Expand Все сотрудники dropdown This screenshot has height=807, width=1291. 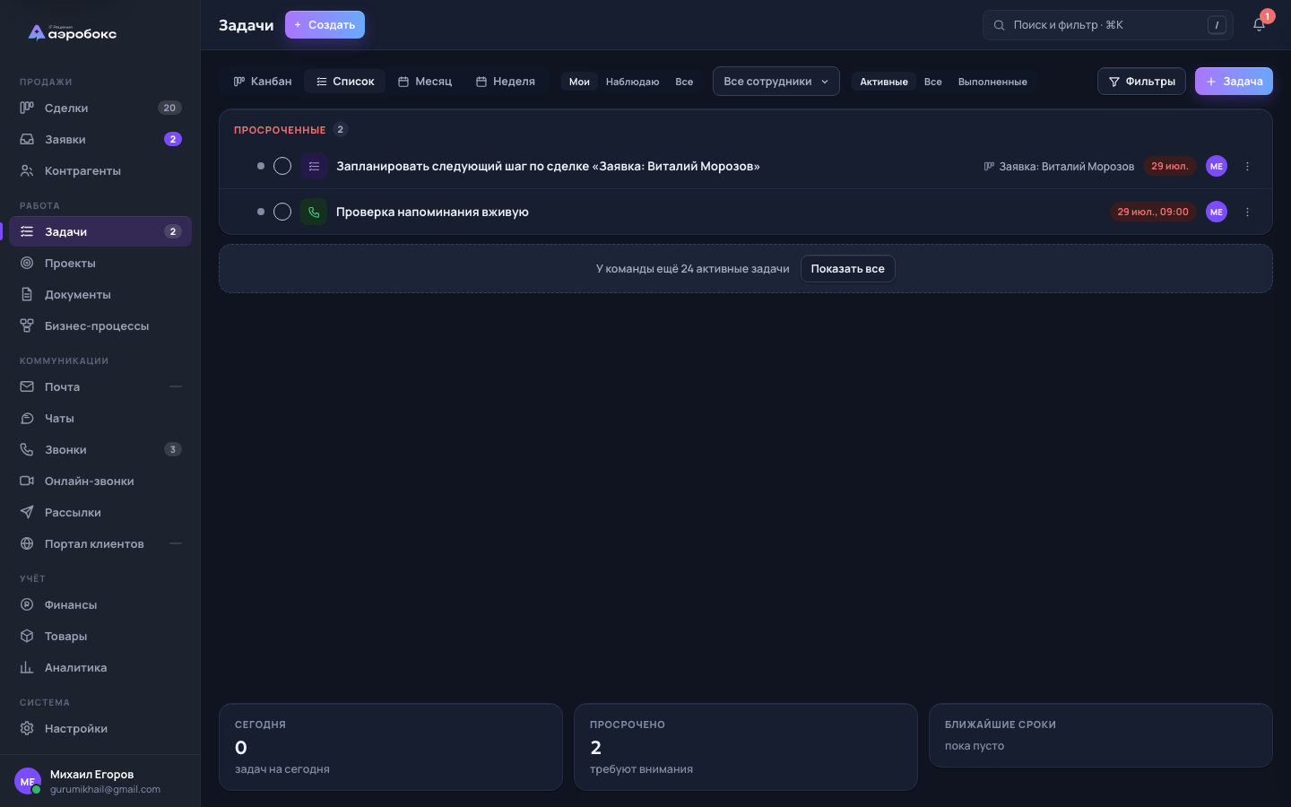[776, 81]
